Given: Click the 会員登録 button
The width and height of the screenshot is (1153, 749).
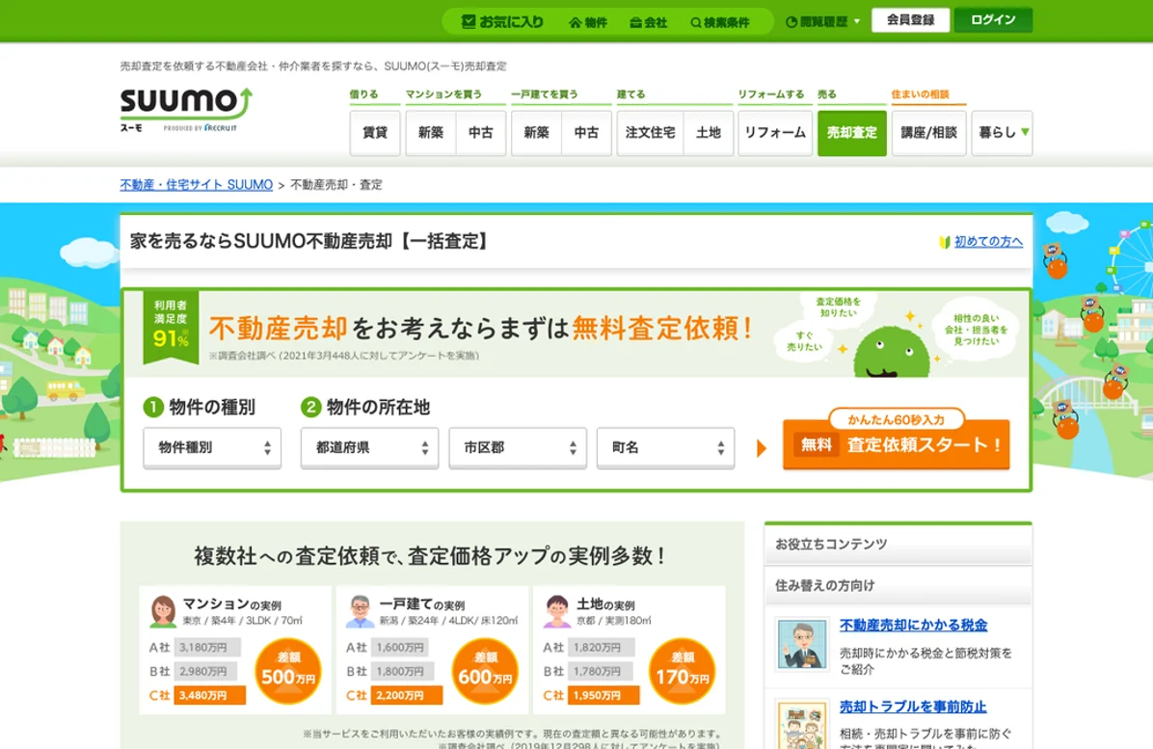Looking at the screenshot, I should tap(910, 20).
